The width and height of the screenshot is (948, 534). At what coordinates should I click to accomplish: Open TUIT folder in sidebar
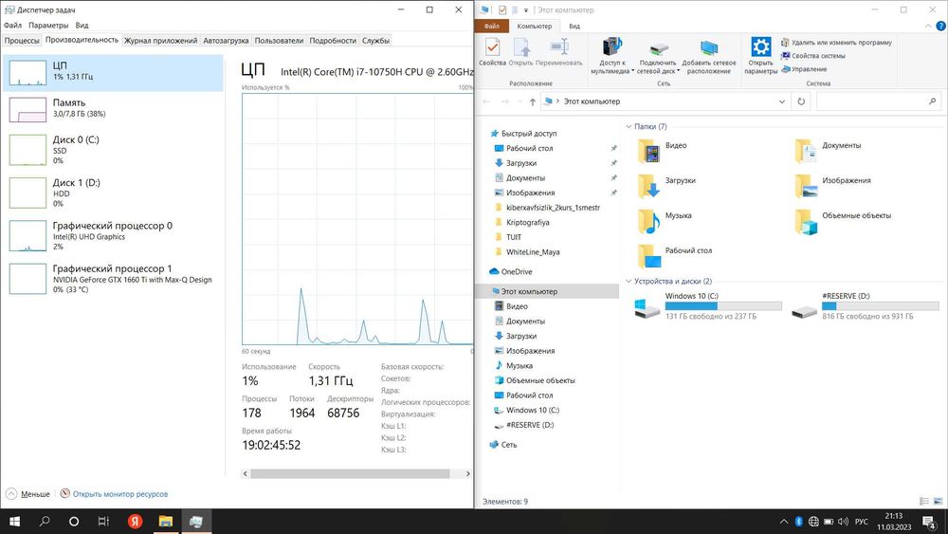(508, 237)
